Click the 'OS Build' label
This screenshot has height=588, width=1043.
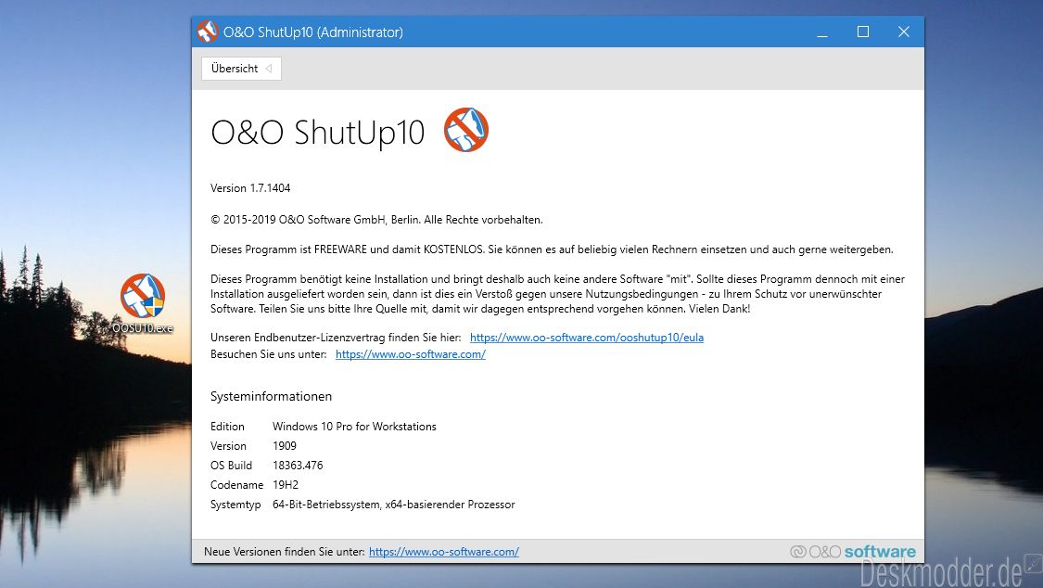pos(232,466)
